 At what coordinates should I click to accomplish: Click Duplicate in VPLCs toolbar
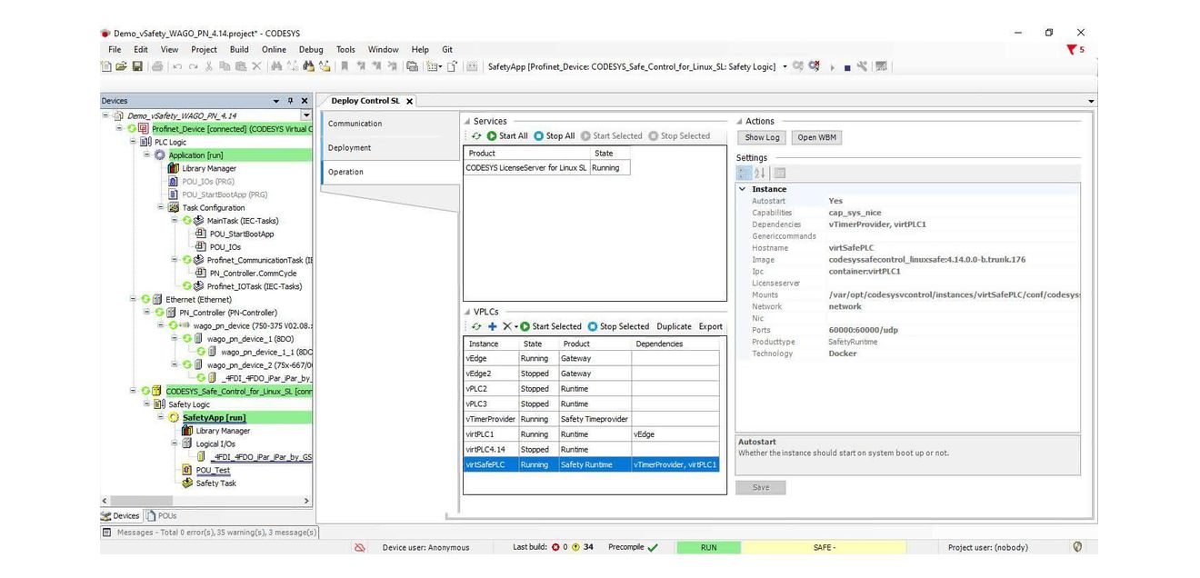pyautogui.click(x=674, y=326)
